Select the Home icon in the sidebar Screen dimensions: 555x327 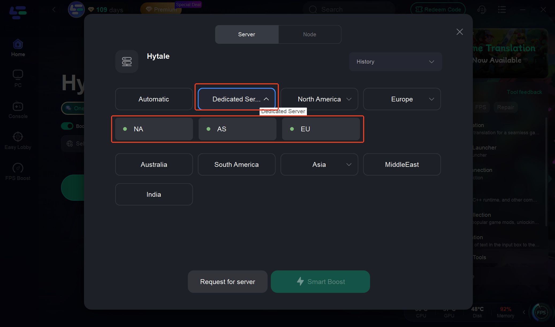pos(18,48)
